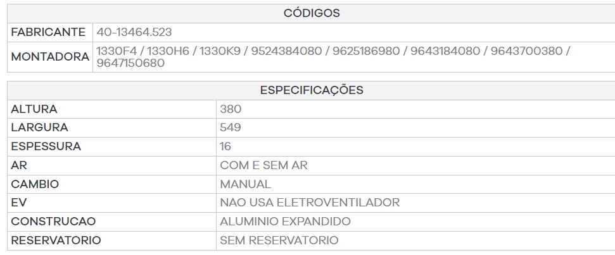The height and width of the screenshot is (255, 615).
Task: Click the ESPESSURA value 16
Action: click(x=225, y=146)
